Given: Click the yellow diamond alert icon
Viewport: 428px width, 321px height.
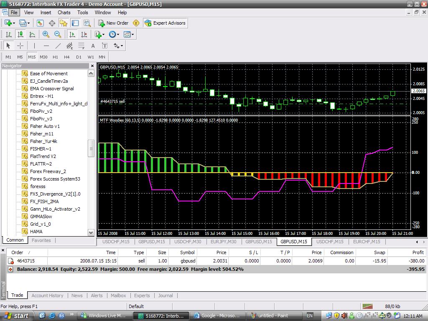Looking at the screenshot, I should (x=136, y=23).
